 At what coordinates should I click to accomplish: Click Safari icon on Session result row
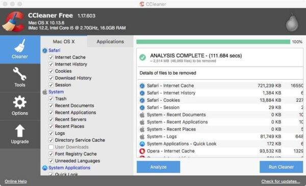click(x=142, y=108)
